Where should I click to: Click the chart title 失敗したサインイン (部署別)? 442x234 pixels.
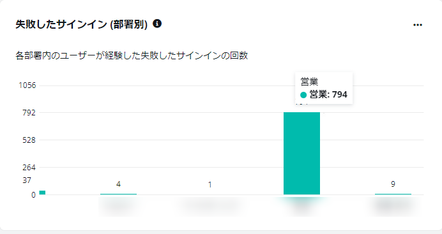coord(82,24)
